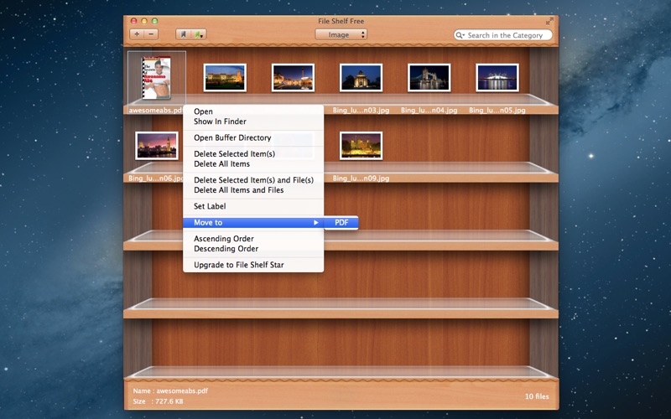Pick Delete All Items and Files
The width and height of the screenshot is (671, 419).
253,190
